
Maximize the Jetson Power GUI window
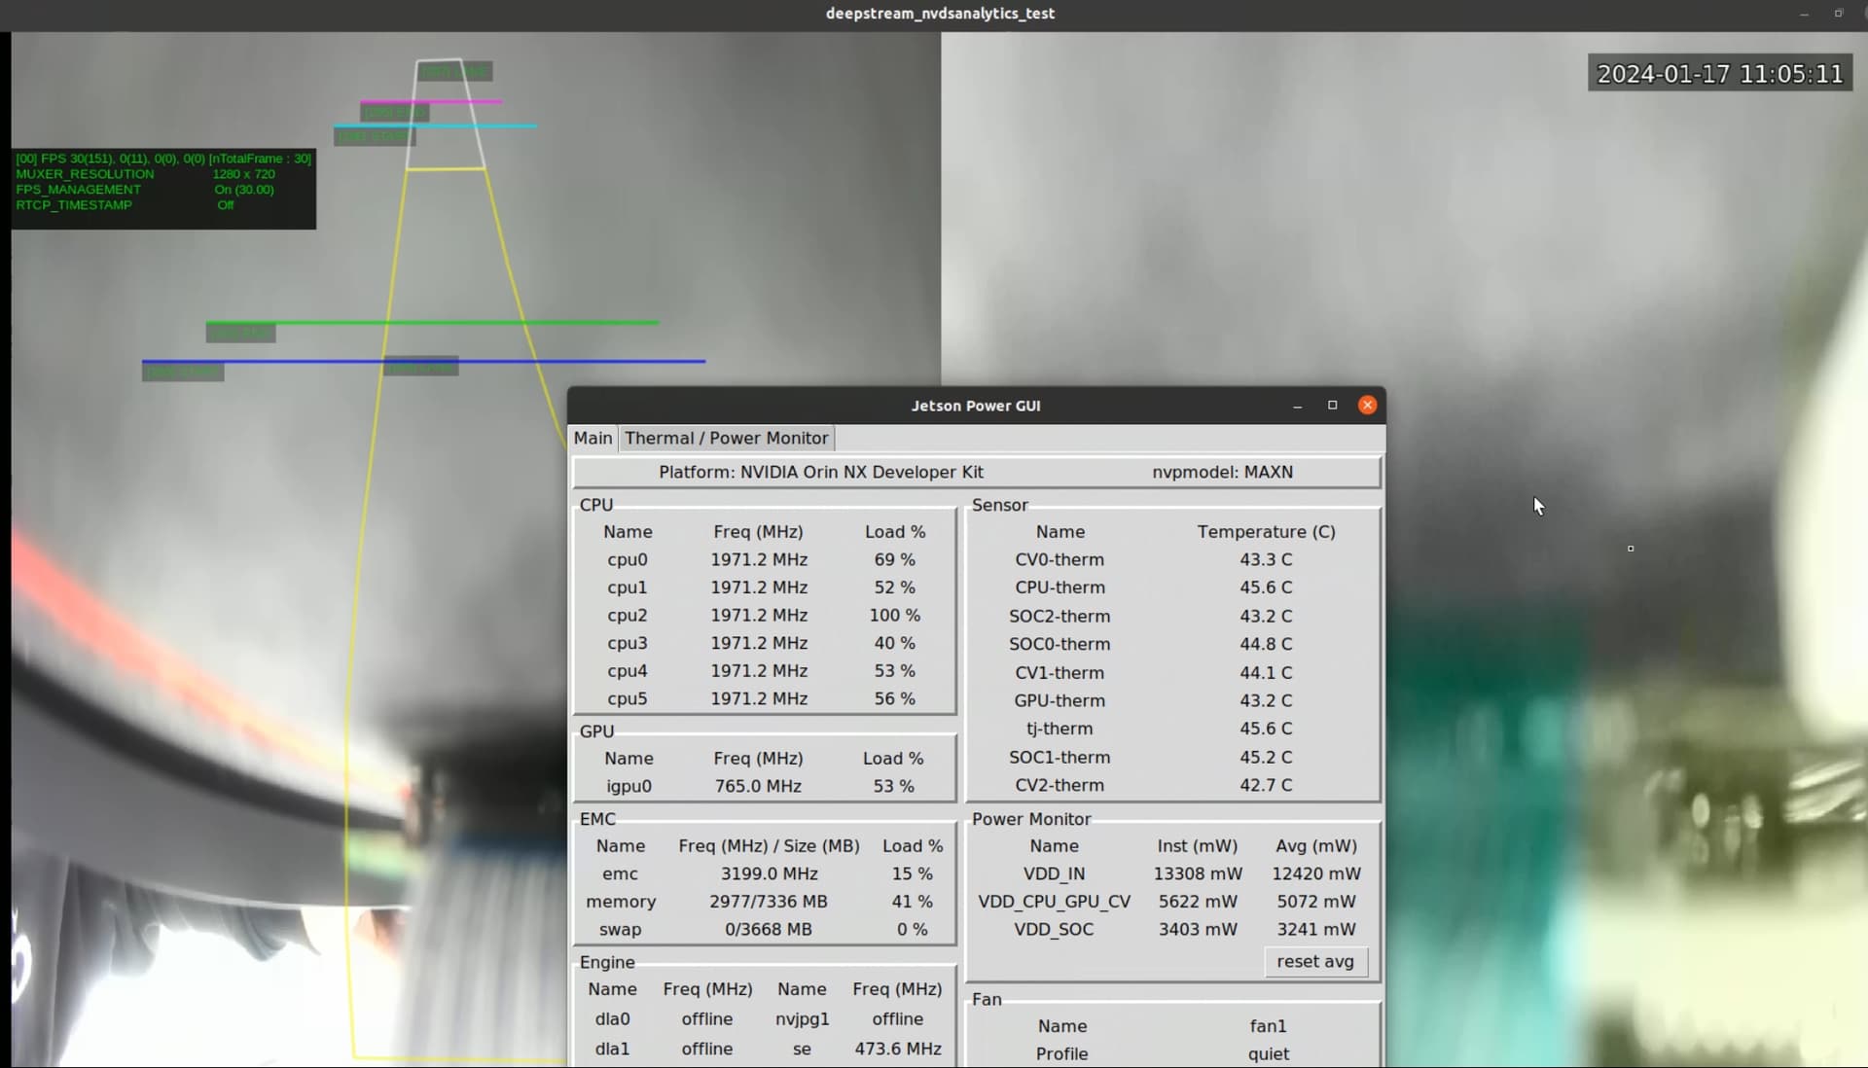[x=1332, y=405]
